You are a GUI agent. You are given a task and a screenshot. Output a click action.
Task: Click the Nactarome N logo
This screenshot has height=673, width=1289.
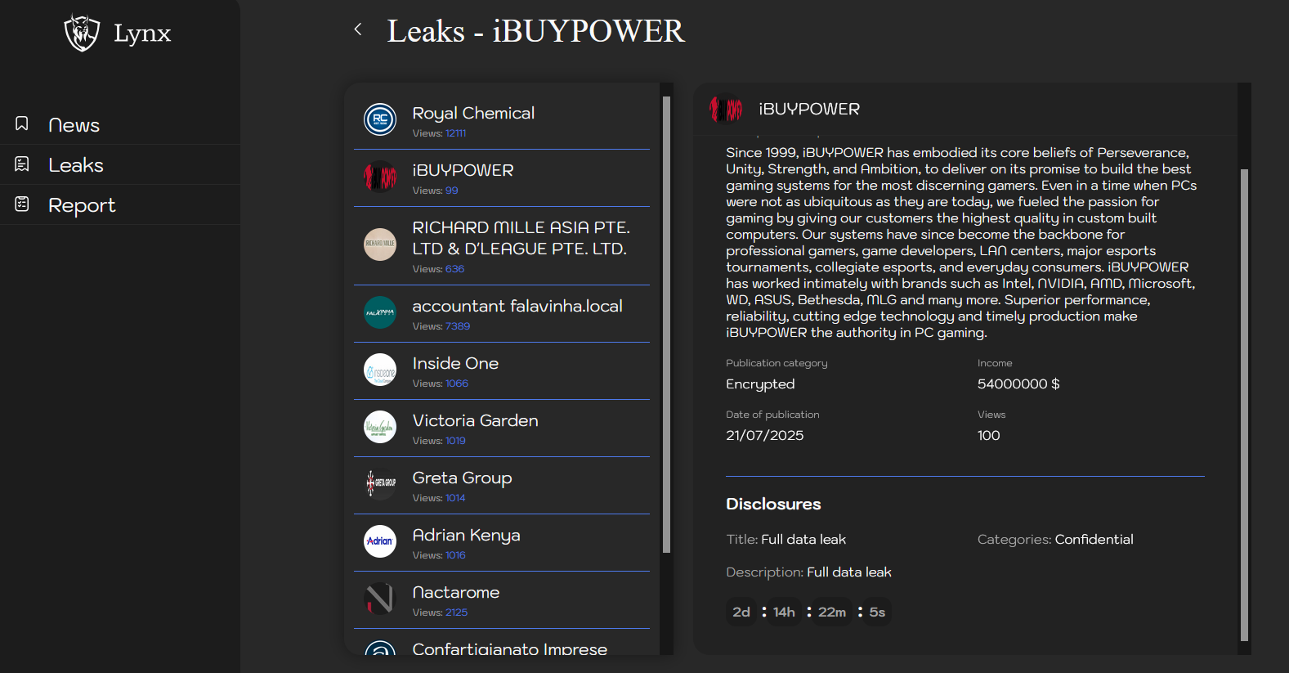380,599
